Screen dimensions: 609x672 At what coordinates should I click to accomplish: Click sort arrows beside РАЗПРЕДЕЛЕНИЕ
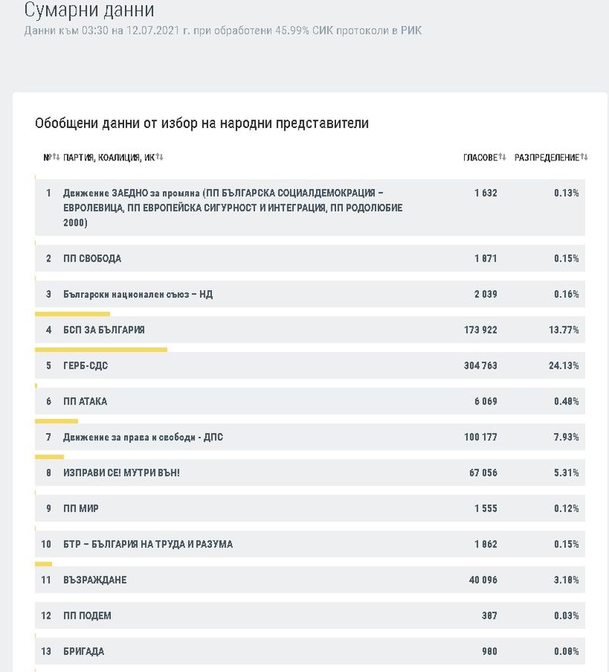click(584, 157)
